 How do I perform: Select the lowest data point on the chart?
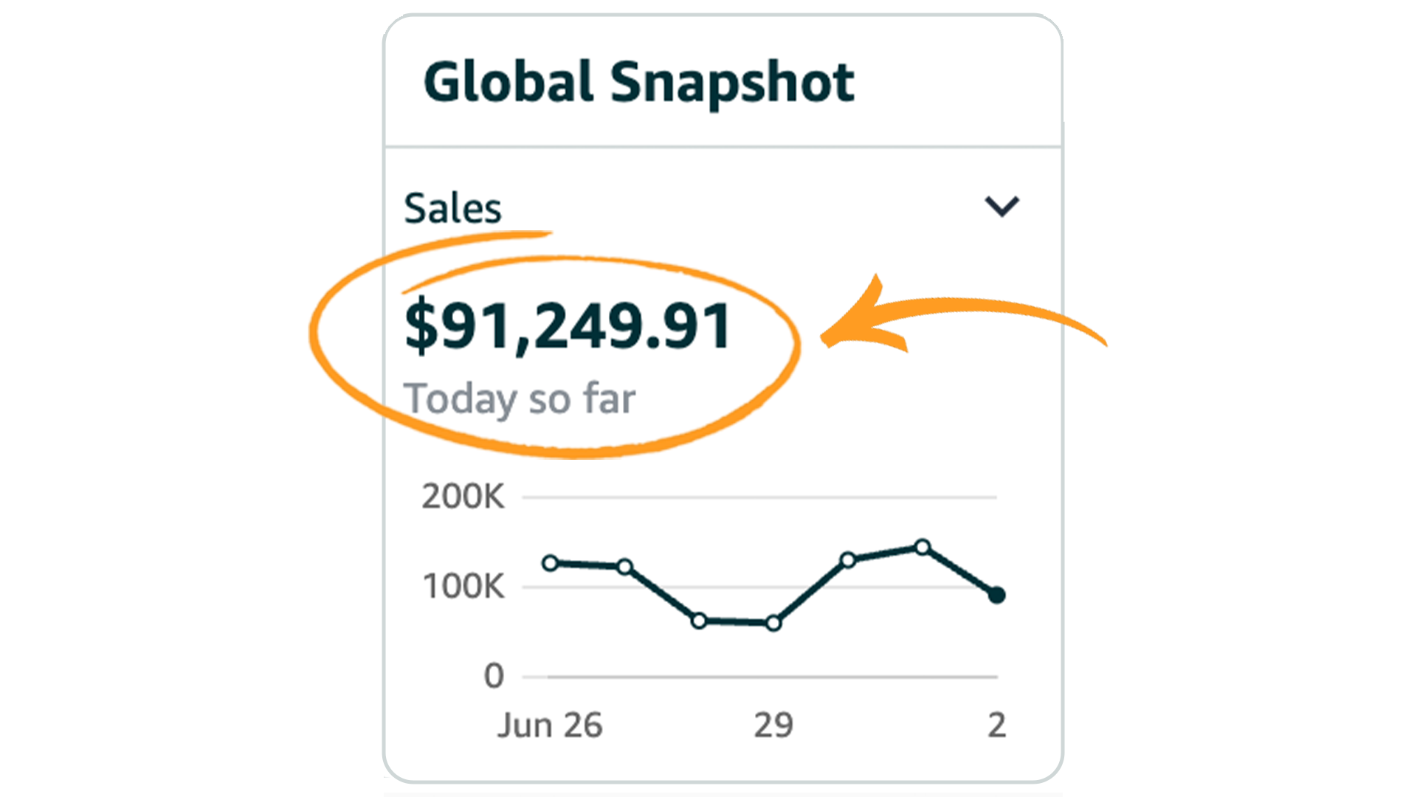click(773, 624)
